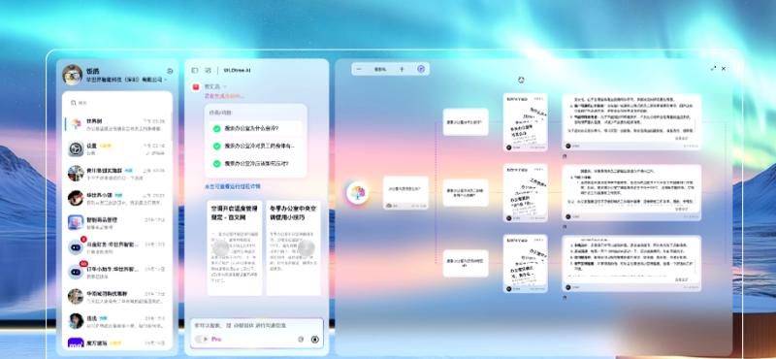Select the middle sub-question node in mind map
Screen dimensions: 776x359
(x=466, y=193)
